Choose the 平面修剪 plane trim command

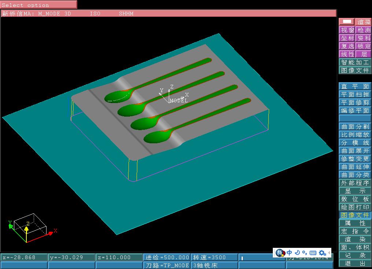click(x=355, y=103)
